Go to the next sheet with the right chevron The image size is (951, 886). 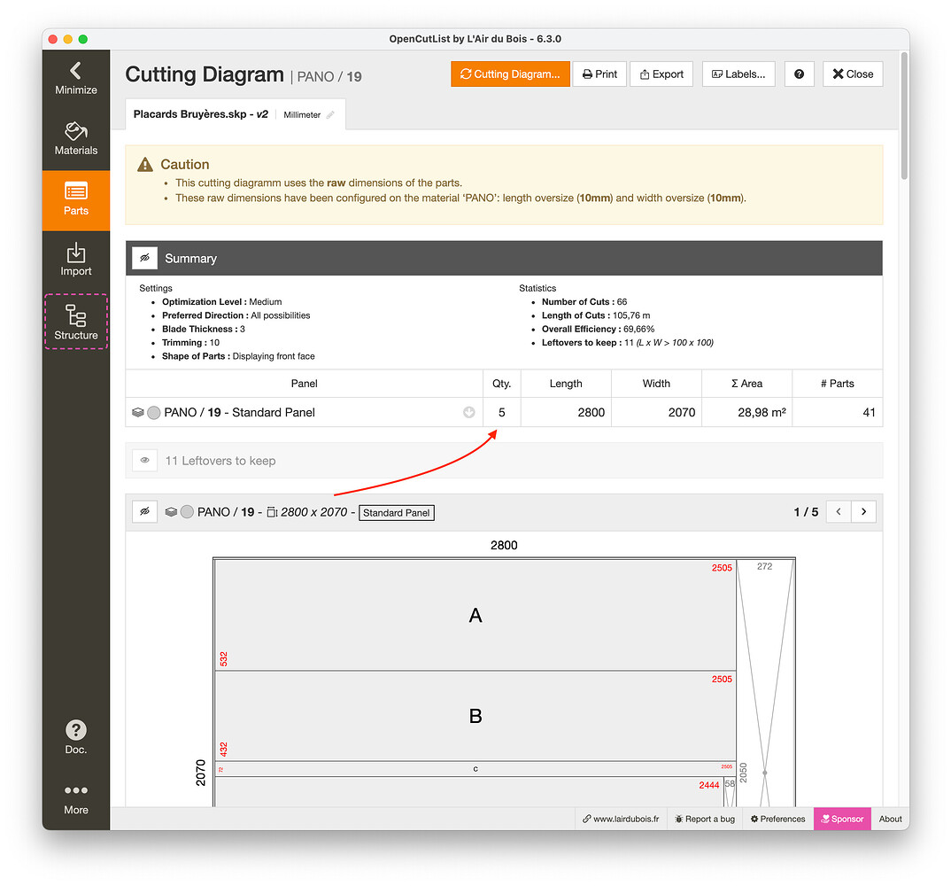[x=863, y=511]
